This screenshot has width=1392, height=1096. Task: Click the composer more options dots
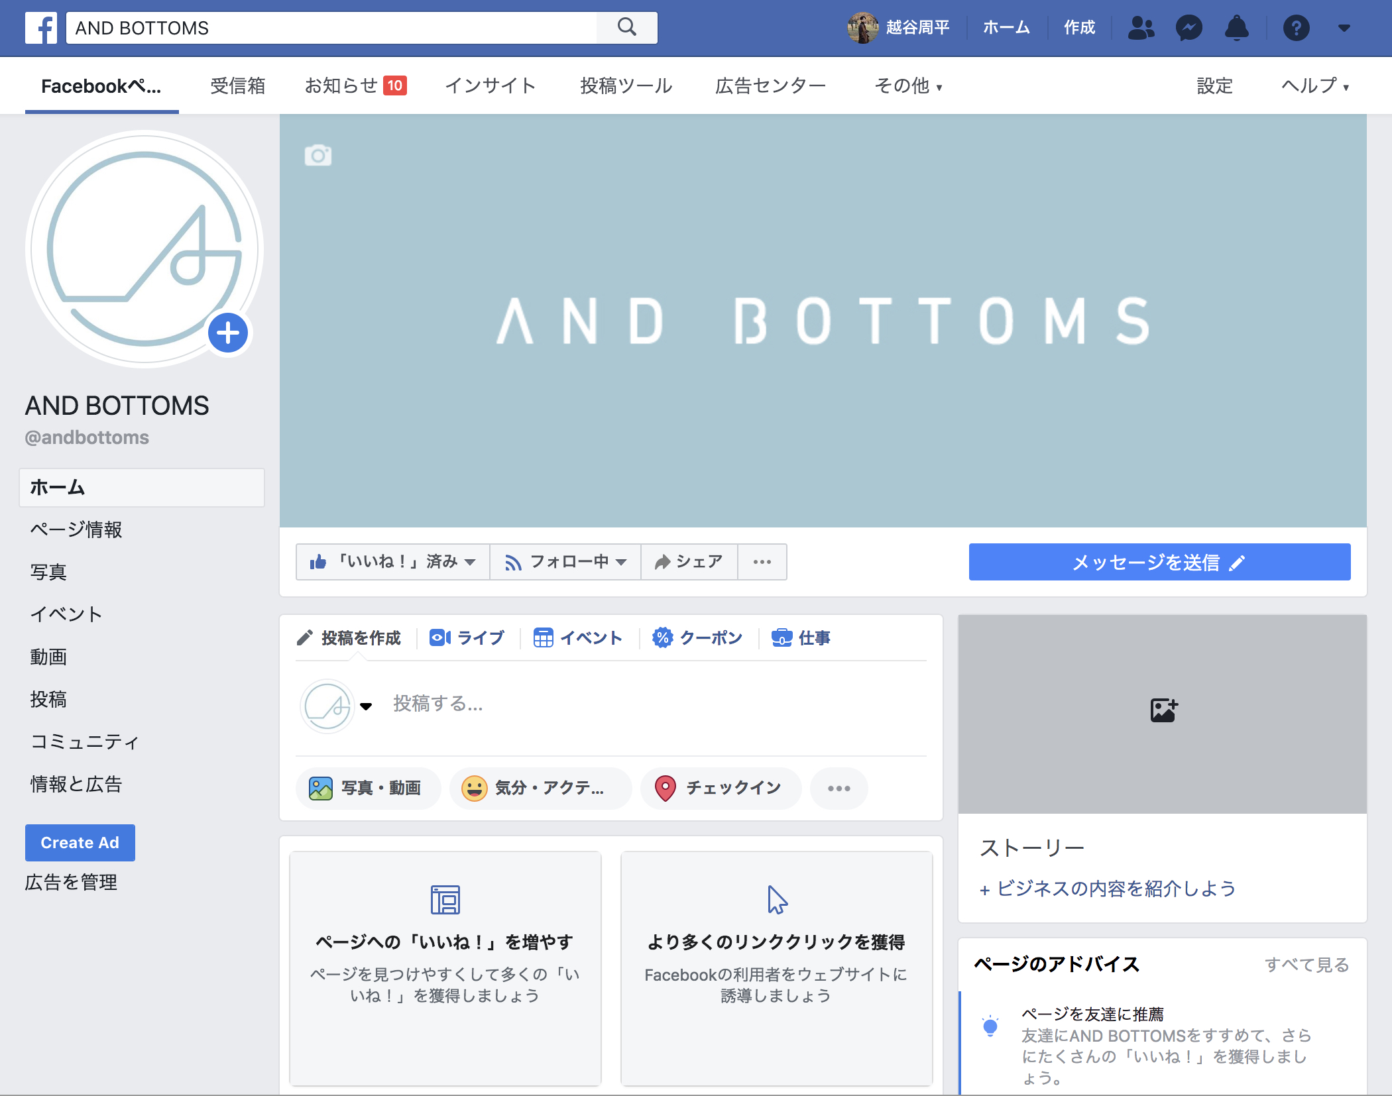tap(839, 788)
